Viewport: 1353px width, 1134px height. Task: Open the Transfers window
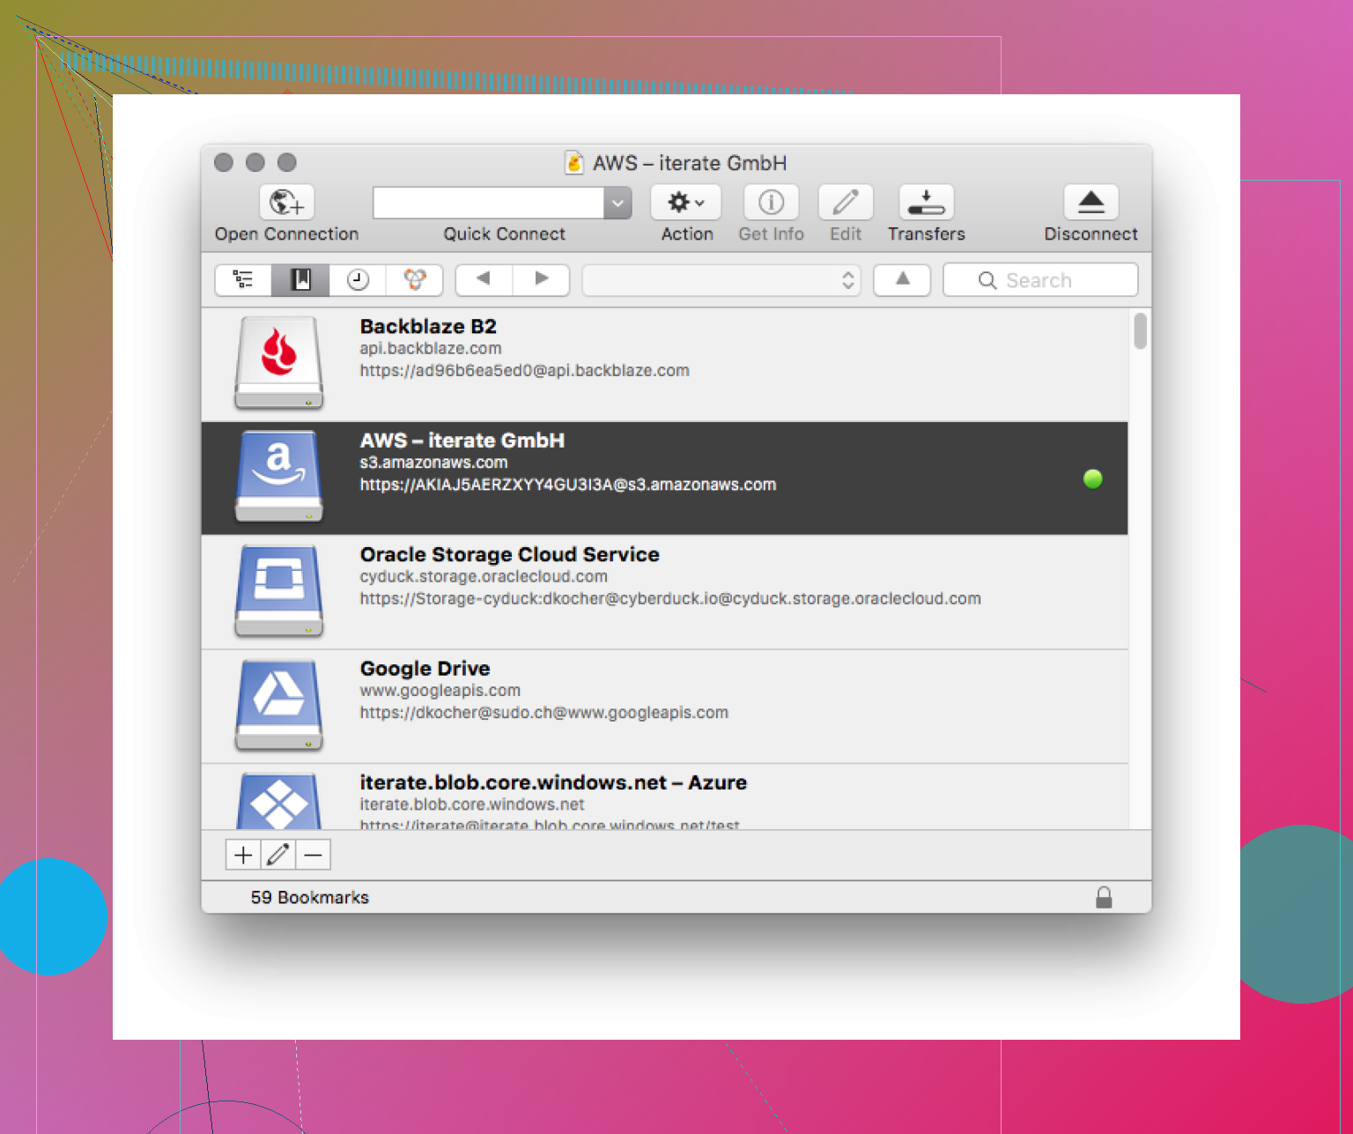[926, 203]
